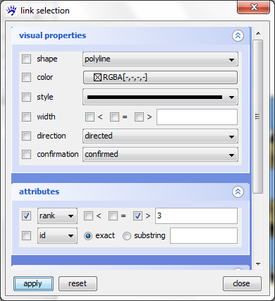Uncheck the rank attribute checkbox
This screenshot has width=275, height=301.
[26, 216]
